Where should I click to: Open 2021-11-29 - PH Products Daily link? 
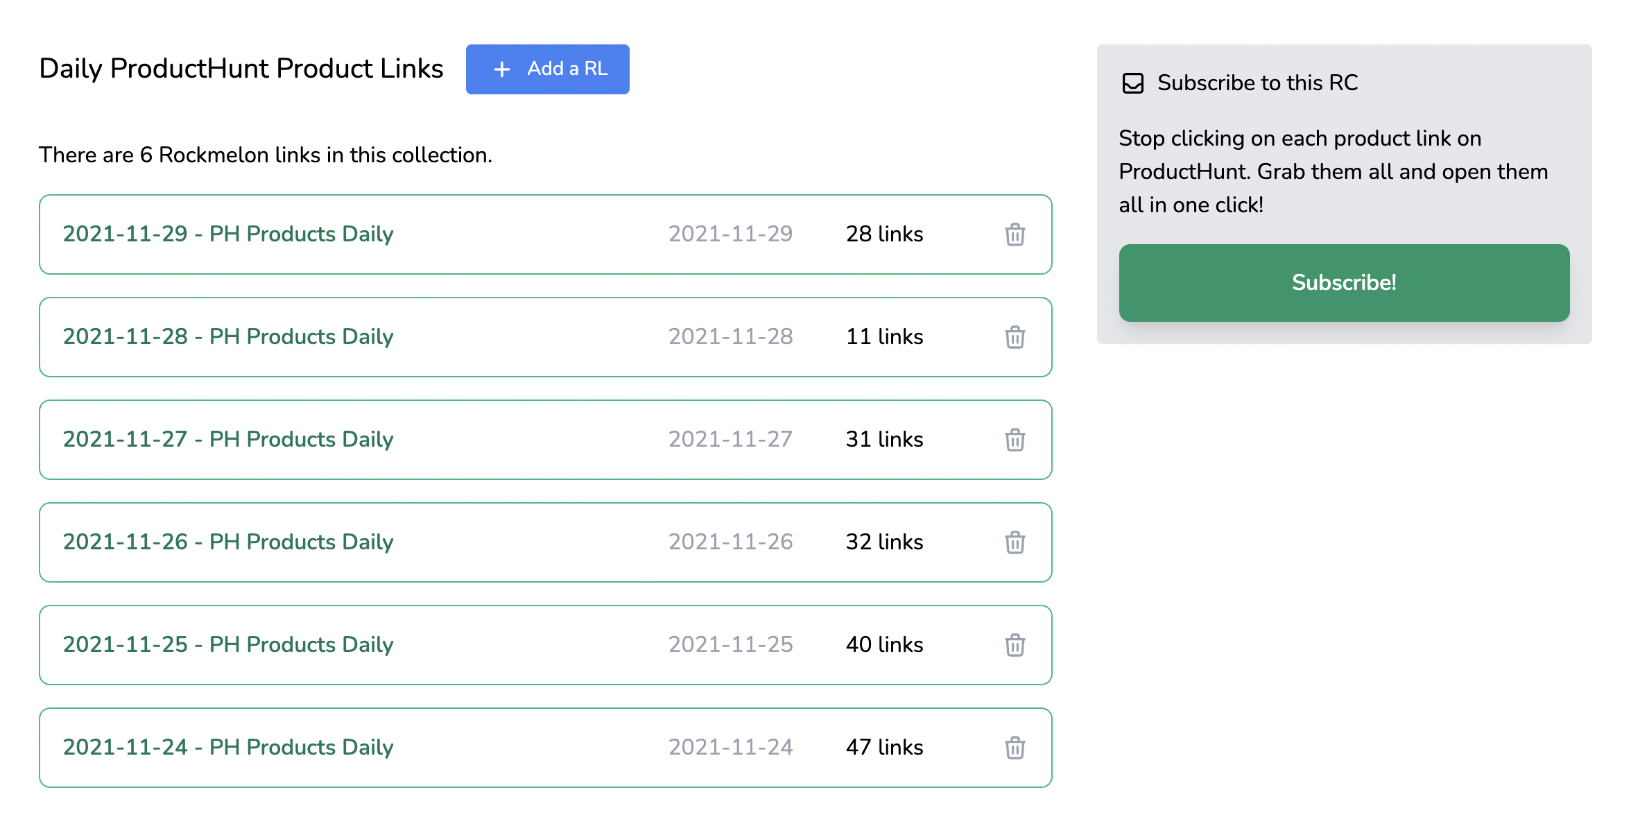click(228, 234)
